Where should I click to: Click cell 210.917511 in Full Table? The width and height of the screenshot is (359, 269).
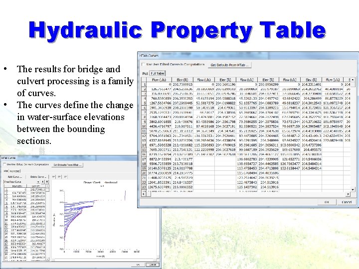click(x=182, y=126)
